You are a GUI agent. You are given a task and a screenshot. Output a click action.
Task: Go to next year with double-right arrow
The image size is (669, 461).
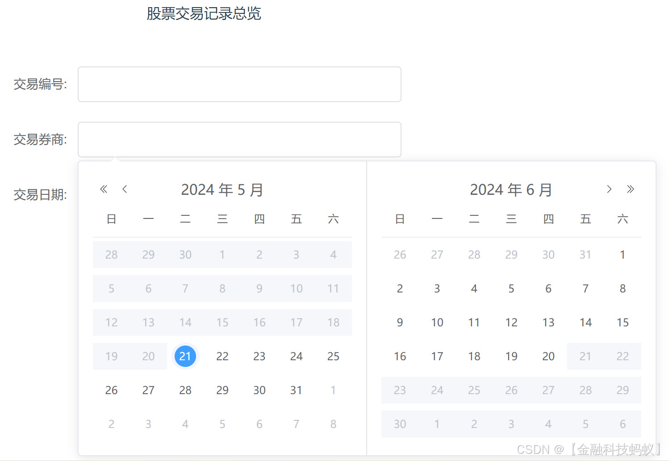point(630,189)
